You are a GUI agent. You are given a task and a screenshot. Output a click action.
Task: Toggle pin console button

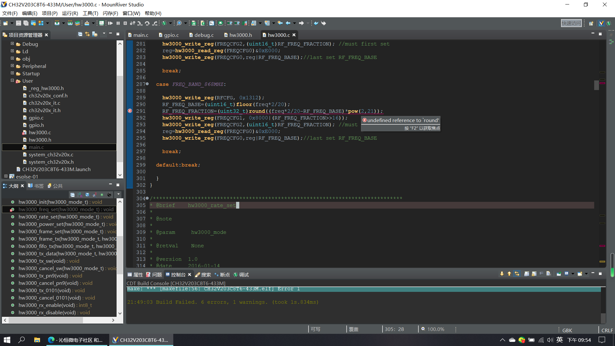(x=558, y=274)
